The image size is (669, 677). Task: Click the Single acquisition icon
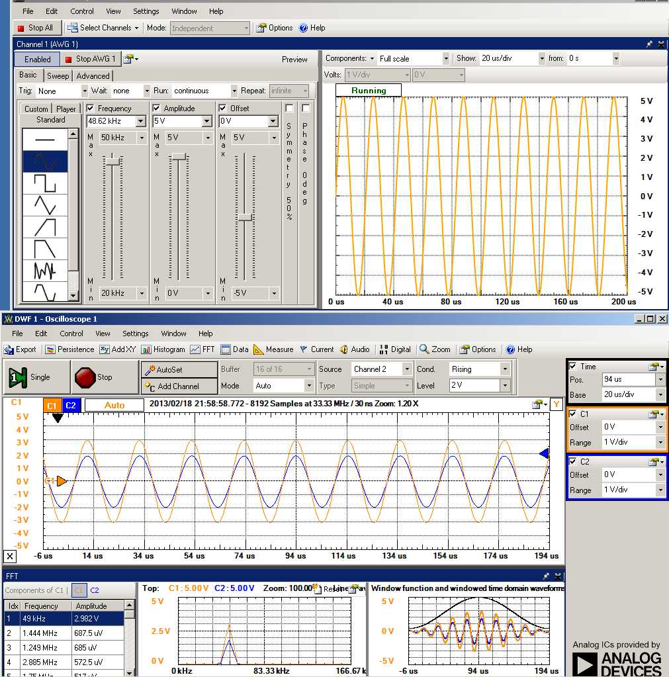(18, 377)
